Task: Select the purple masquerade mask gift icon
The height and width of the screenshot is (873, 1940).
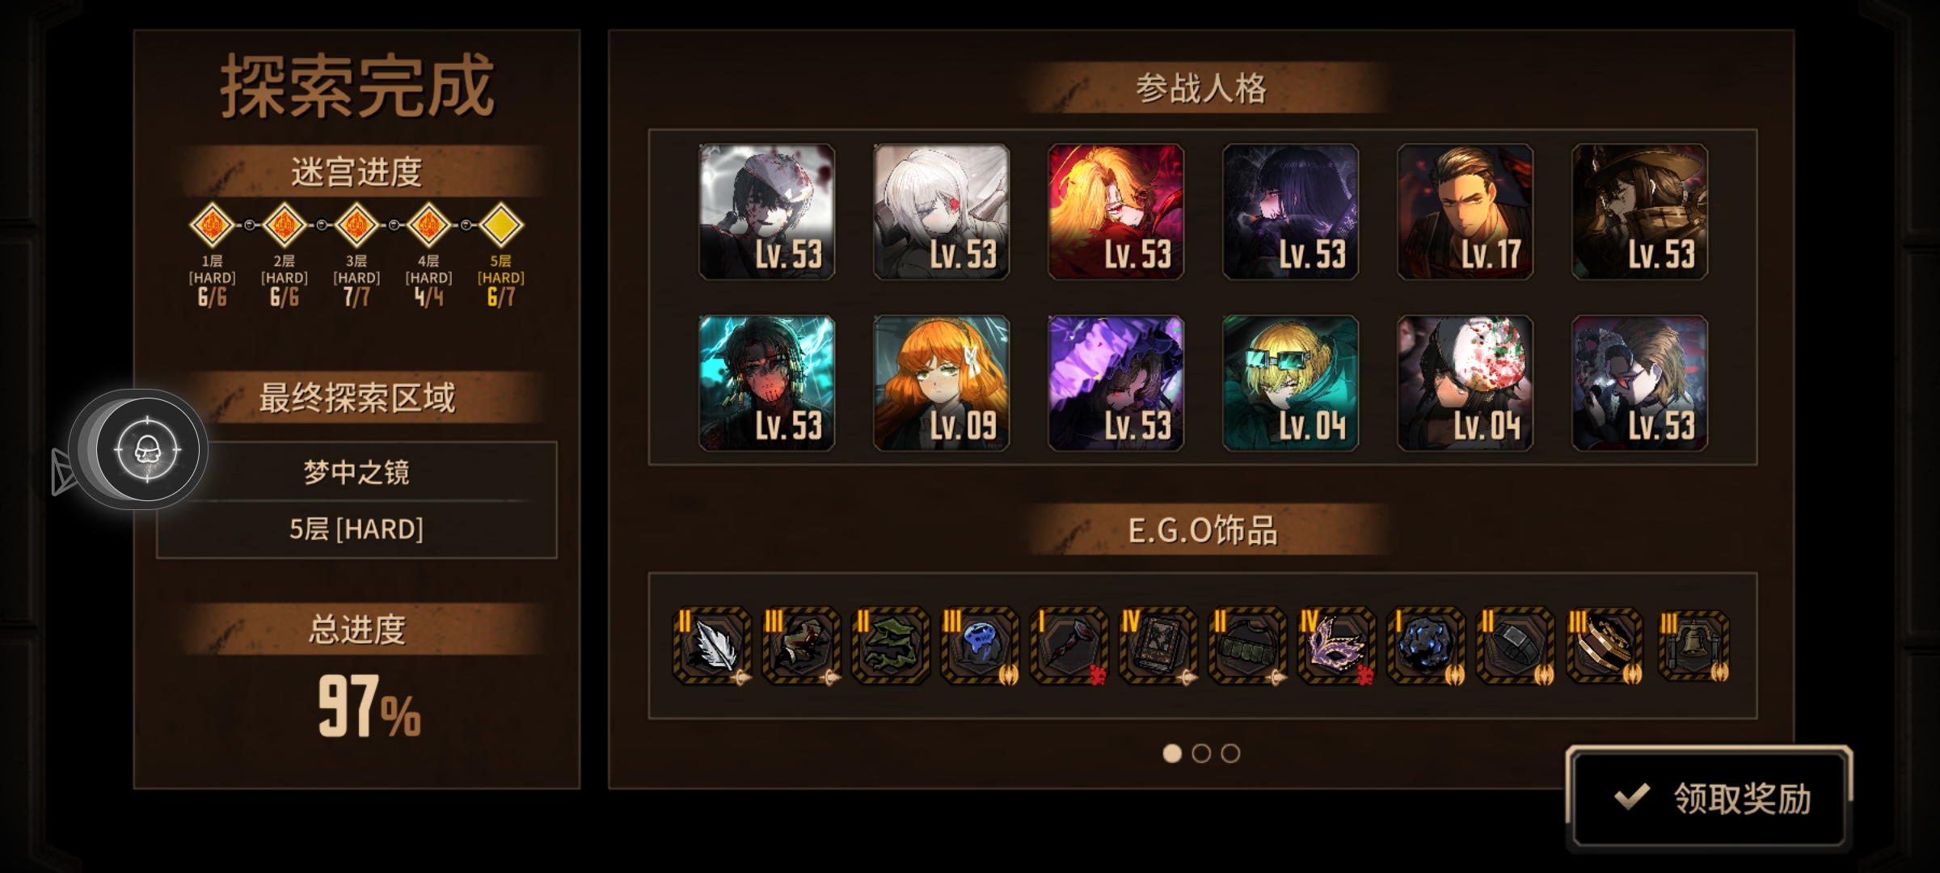Action: (1336, 646)
